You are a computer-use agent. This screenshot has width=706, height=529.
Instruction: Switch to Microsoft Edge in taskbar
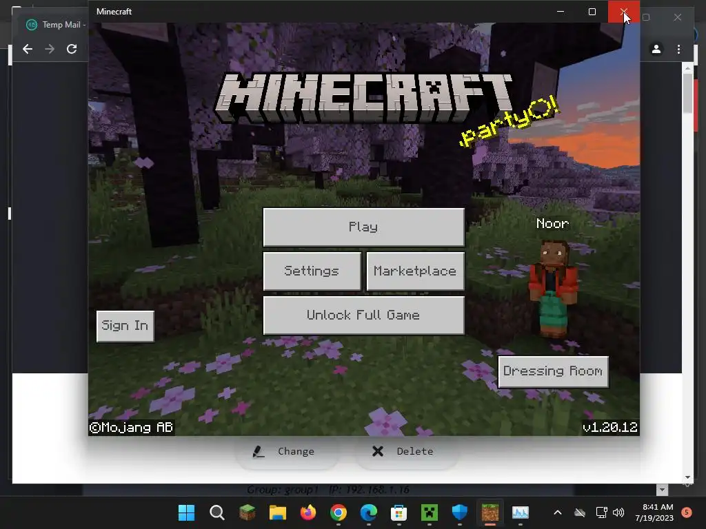tap(369, 512)
